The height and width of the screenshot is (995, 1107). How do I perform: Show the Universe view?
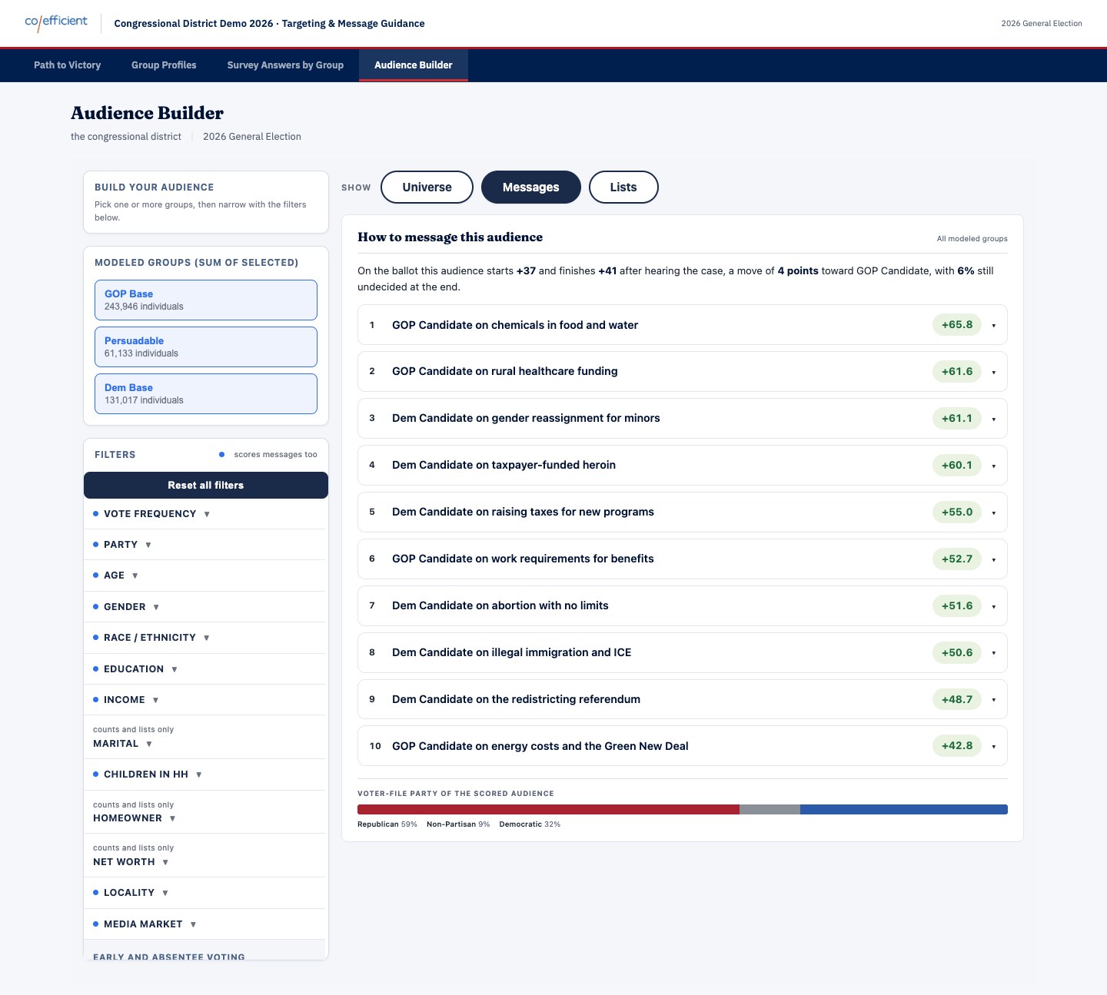point(427,187)
